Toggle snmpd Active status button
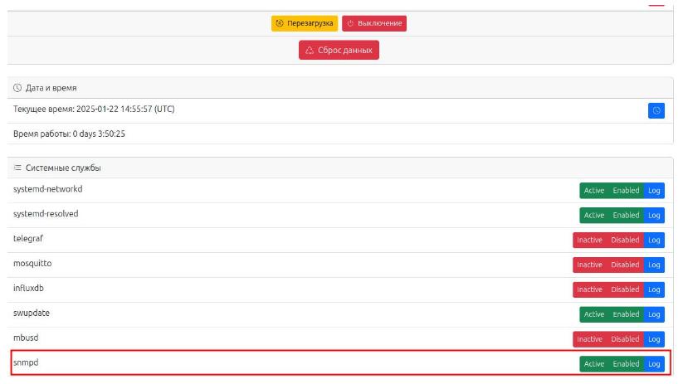The height and width of the screenshot is (384, 683). click(594, 364)
